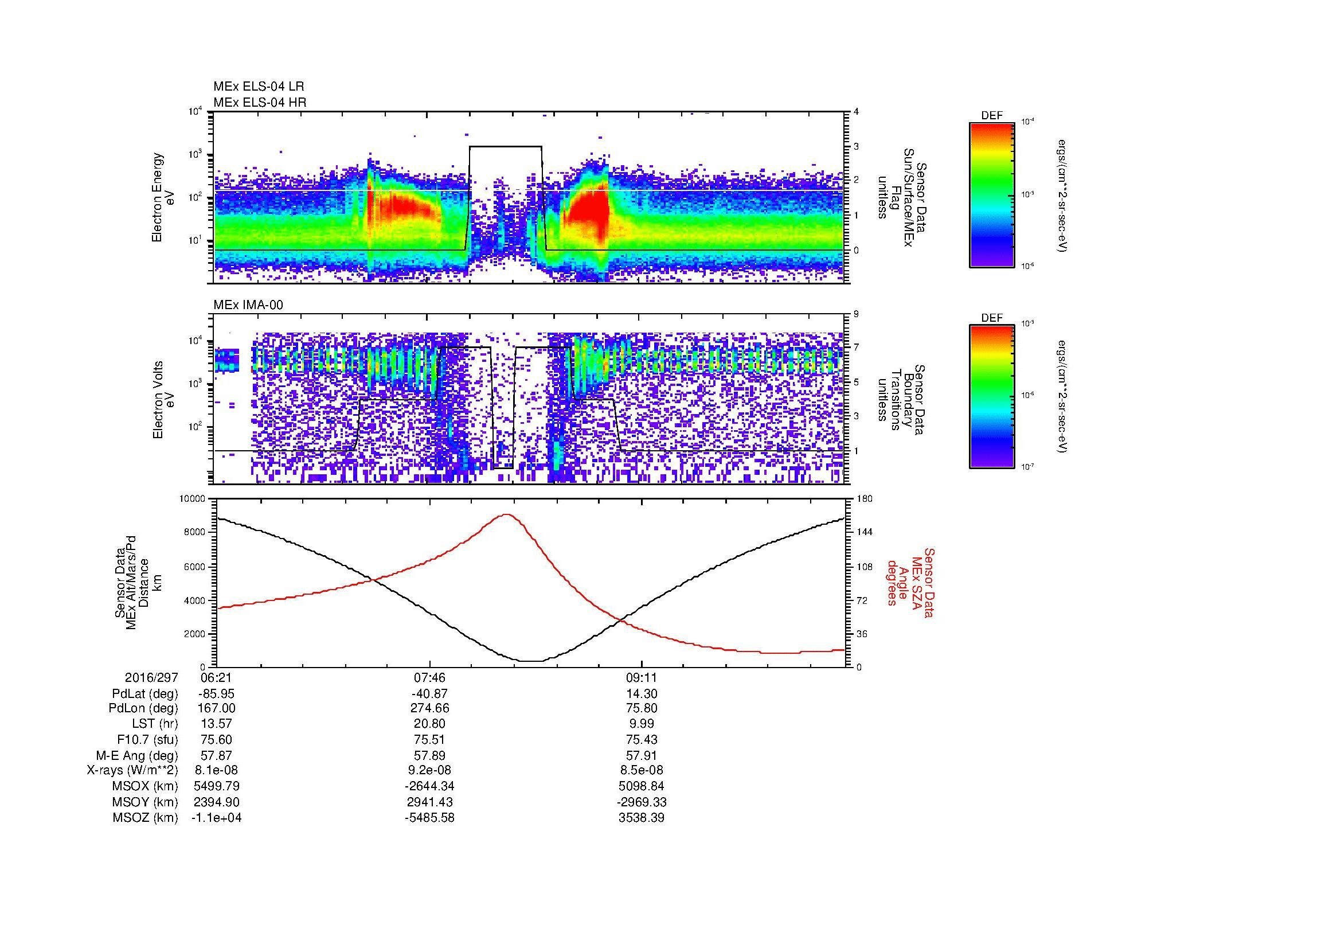Click the X-rays value '9.2e-08'

[429, 771]
